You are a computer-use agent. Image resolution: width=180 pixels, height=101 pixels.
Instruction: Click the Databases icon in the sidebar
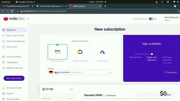pos(4,30)
